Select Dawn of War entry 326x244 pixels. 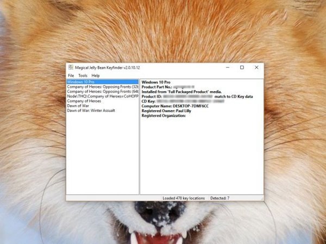click(78, 106)
